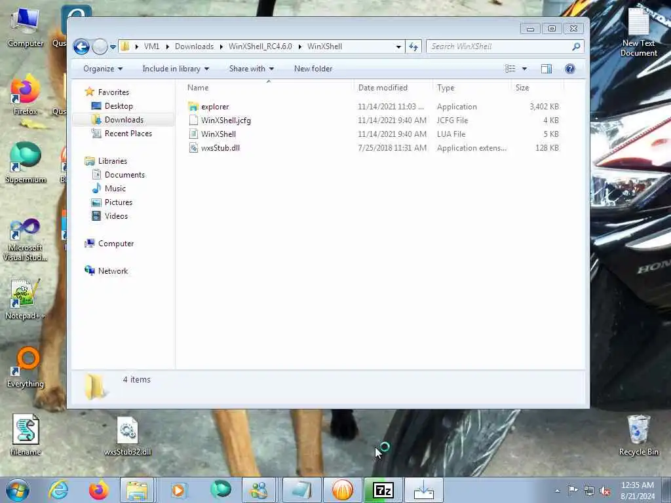The image size is (671, 503).
Task: Open the Windows Start menu
Action: (x=18, y=490)
